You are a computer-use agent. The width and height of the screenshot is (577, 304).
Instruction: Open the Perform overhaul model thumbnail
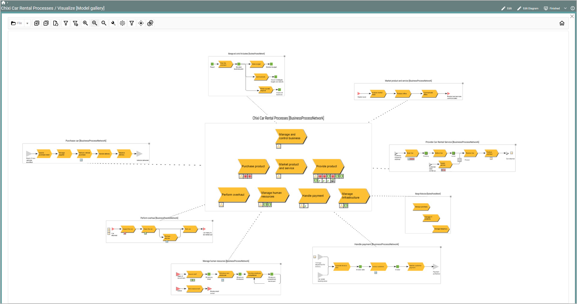click(x=159, y=232)
